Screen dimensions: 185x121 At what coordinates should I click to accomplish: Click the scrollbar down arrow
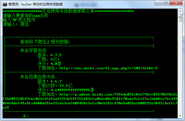[180, 116]
